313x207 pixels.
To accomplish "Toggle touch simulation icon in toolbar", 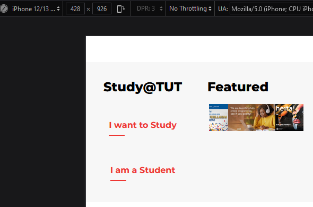I will coord(4,8).
